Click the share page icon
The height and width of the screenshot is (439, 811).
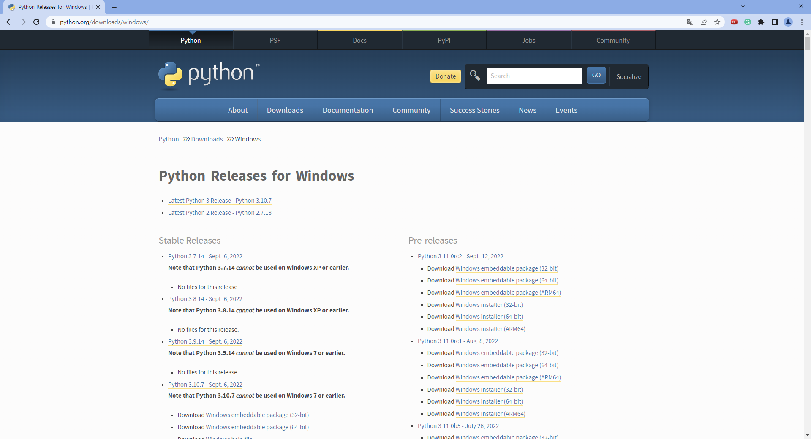(x=704, y=22)
